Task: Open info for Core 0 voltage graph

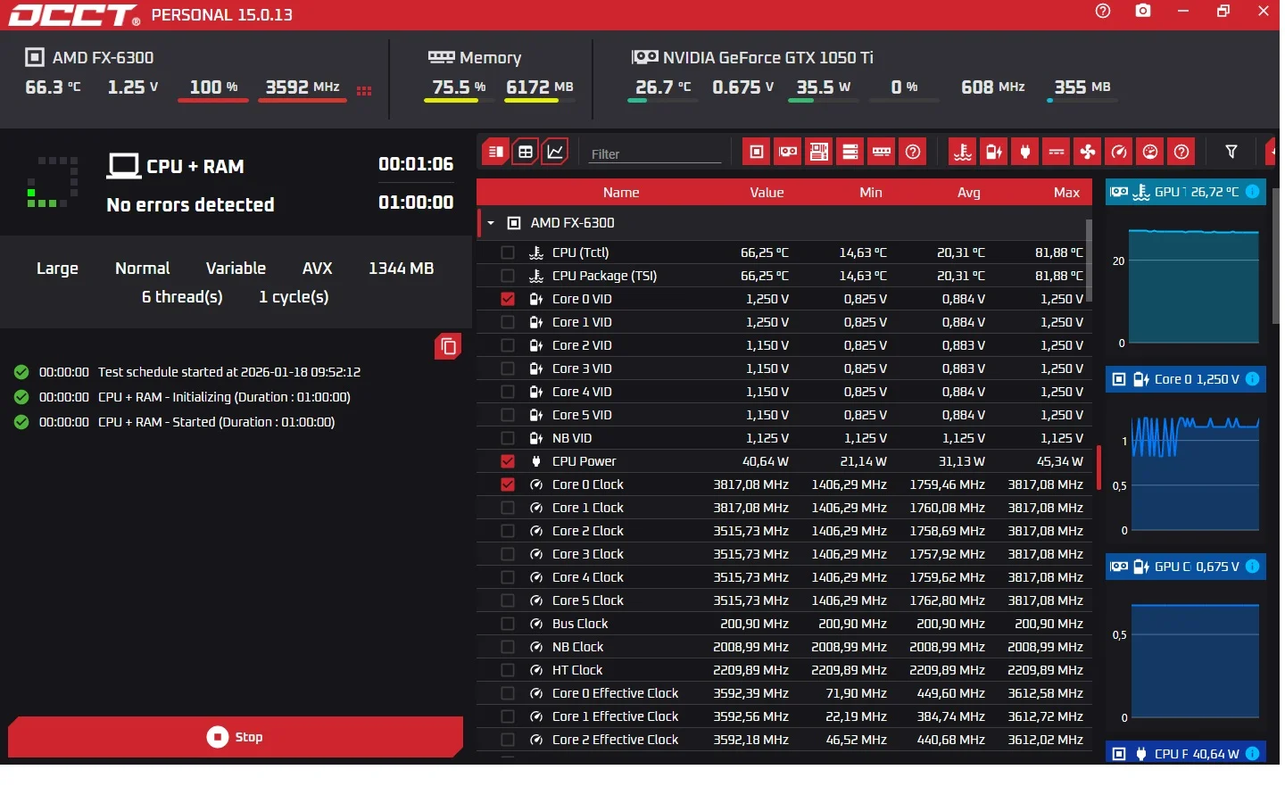Action: pyautogui.click(x=1253, y=379)
